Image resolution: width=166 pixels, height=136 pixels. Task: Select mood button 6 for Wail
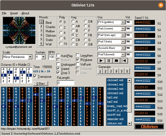pyautogui.click(x=41, y=43)
